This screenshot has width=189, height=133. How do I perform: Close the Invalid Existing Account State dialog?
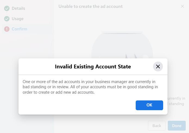tap(158, 66)
